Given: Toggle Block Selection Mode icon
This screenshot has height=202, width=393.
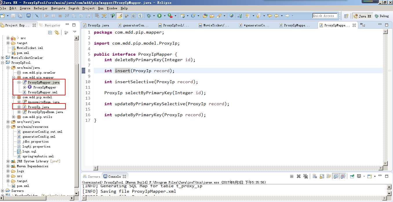Looking at the screenshot, I should (x=133, y=16).
